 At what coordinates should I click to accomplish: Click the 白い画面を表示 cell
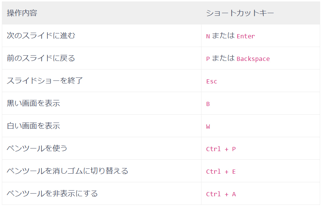point(34,126)
